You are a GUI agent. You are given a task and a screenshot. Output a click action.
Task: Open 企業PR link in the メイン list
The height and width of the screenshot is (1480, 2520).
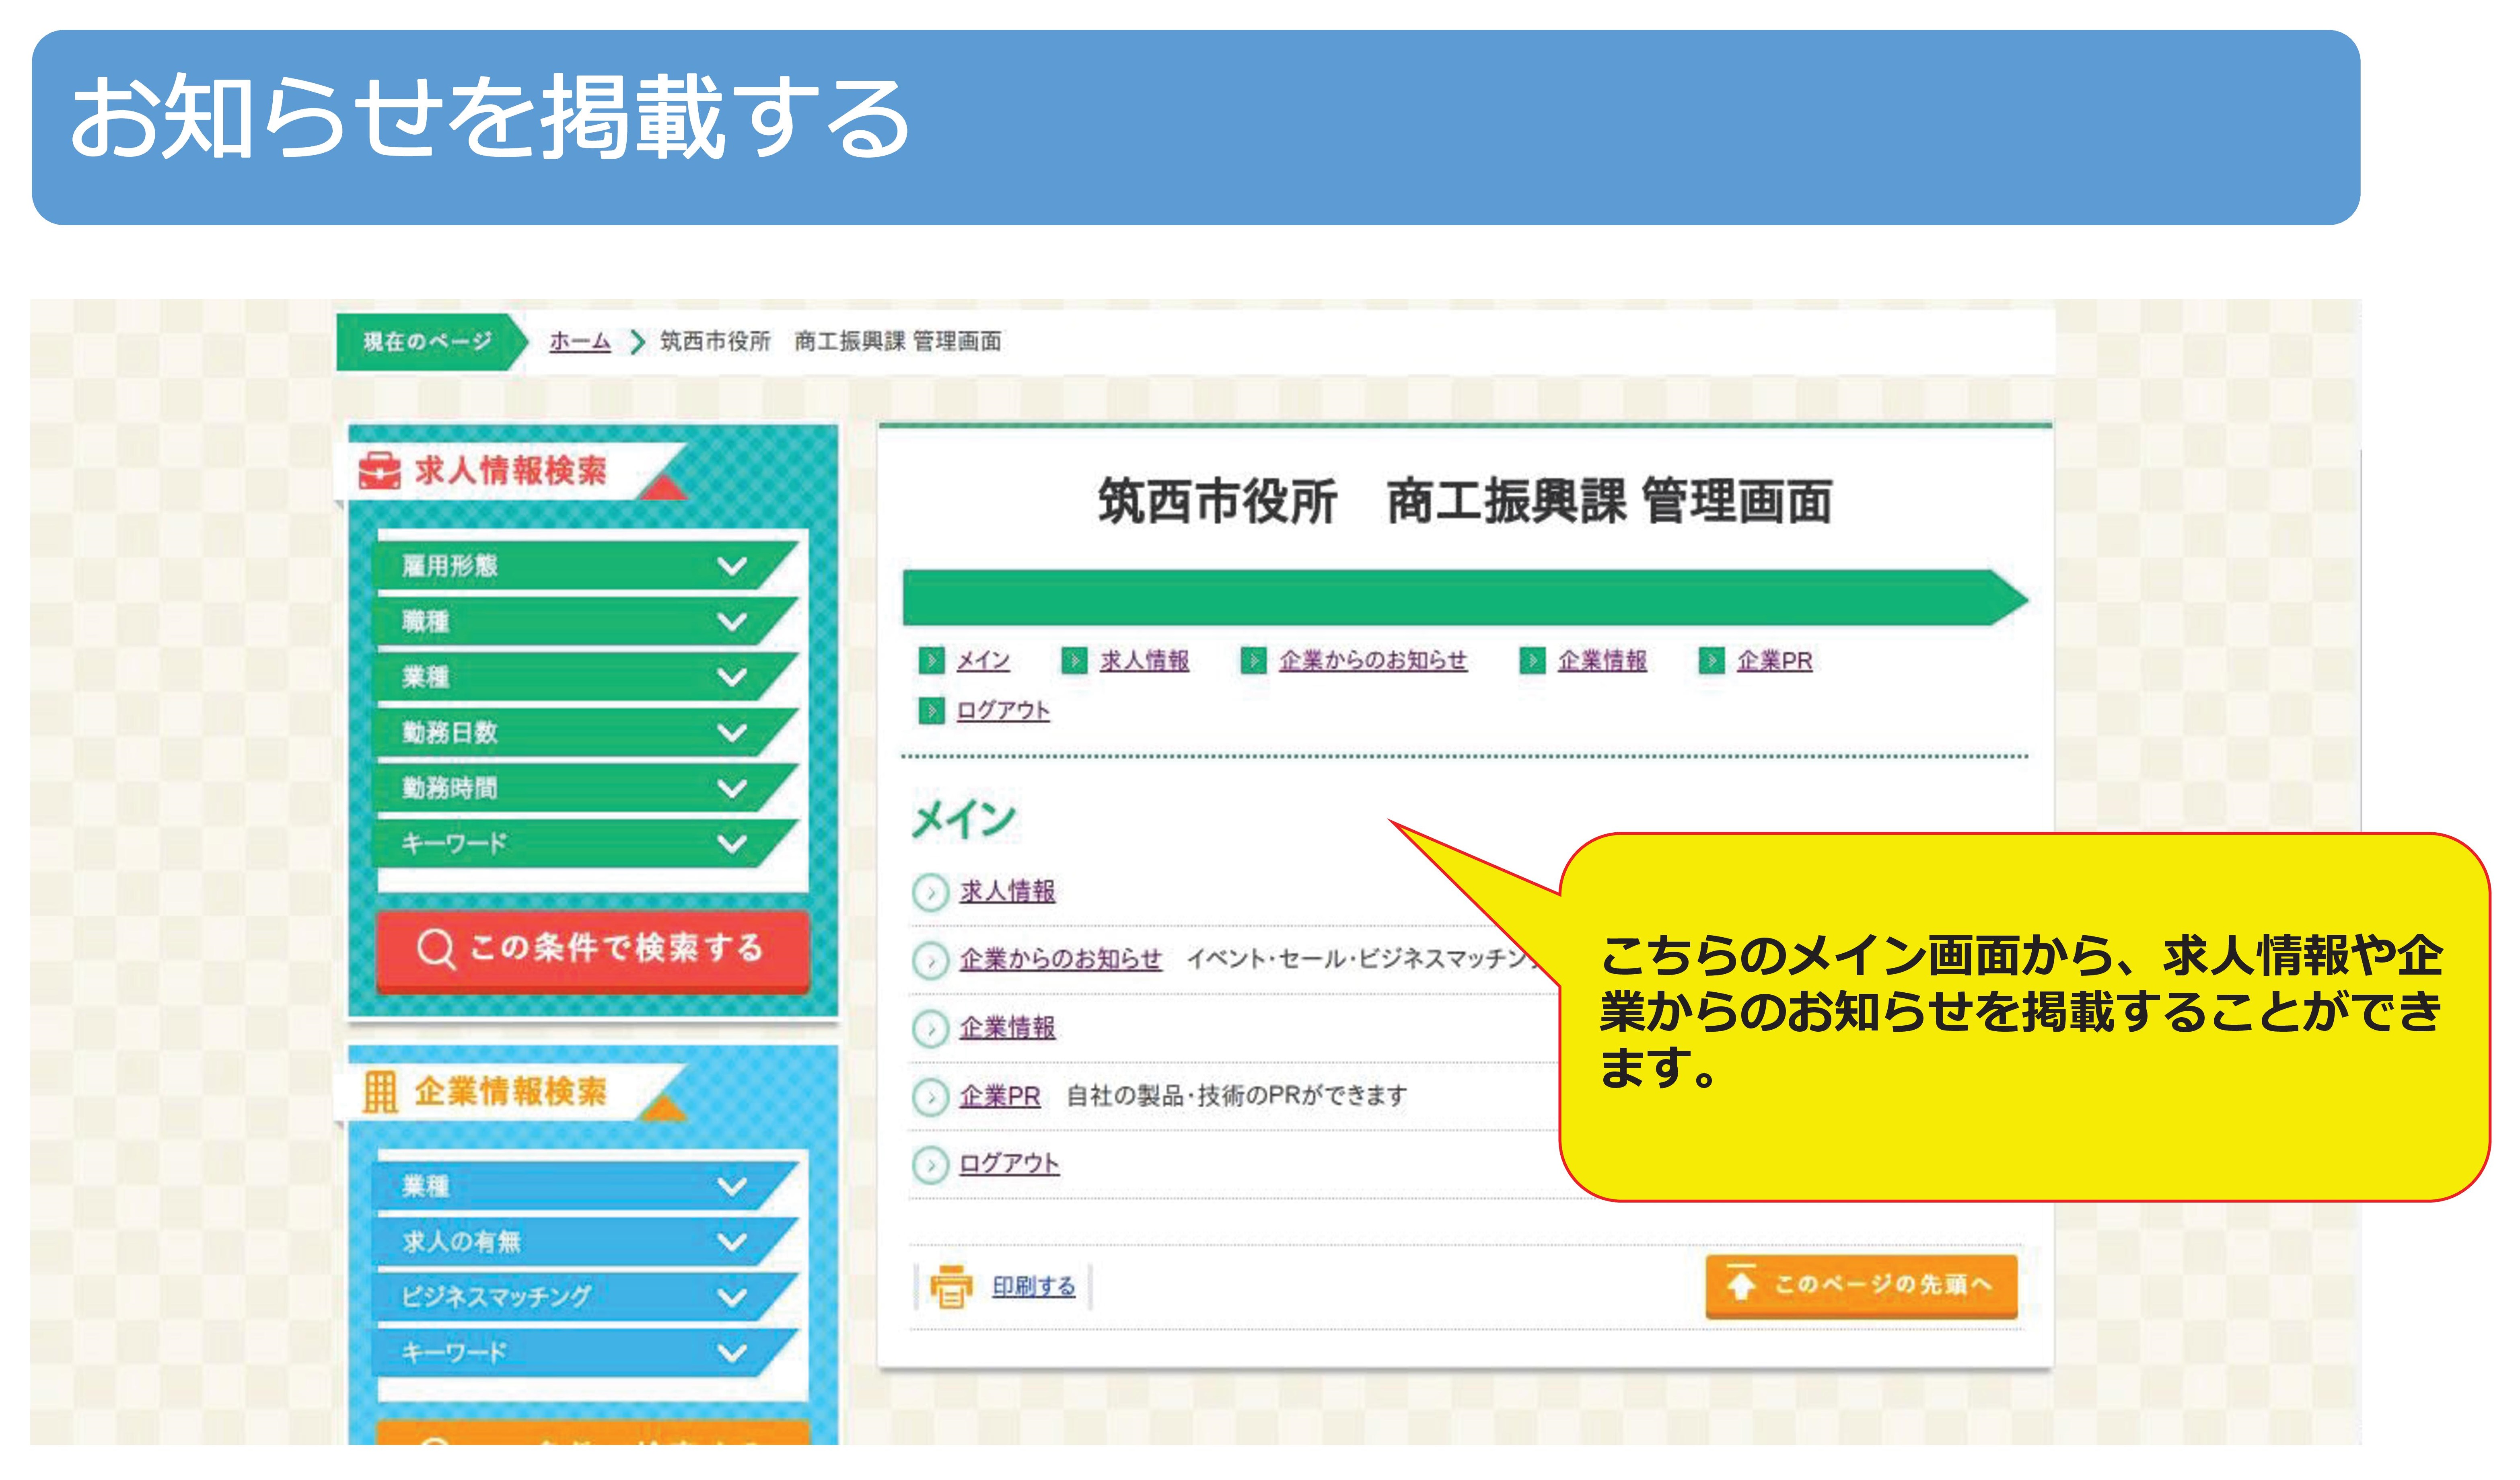coord(1000,1096)
